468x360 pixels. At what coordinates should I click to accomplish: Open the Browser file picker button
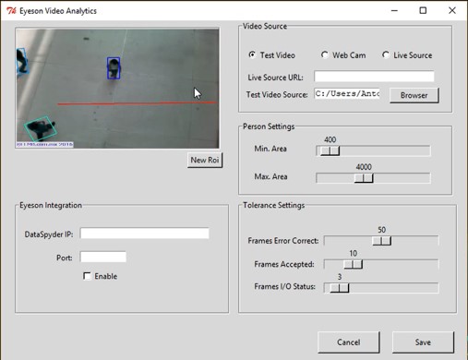(414, 95)
